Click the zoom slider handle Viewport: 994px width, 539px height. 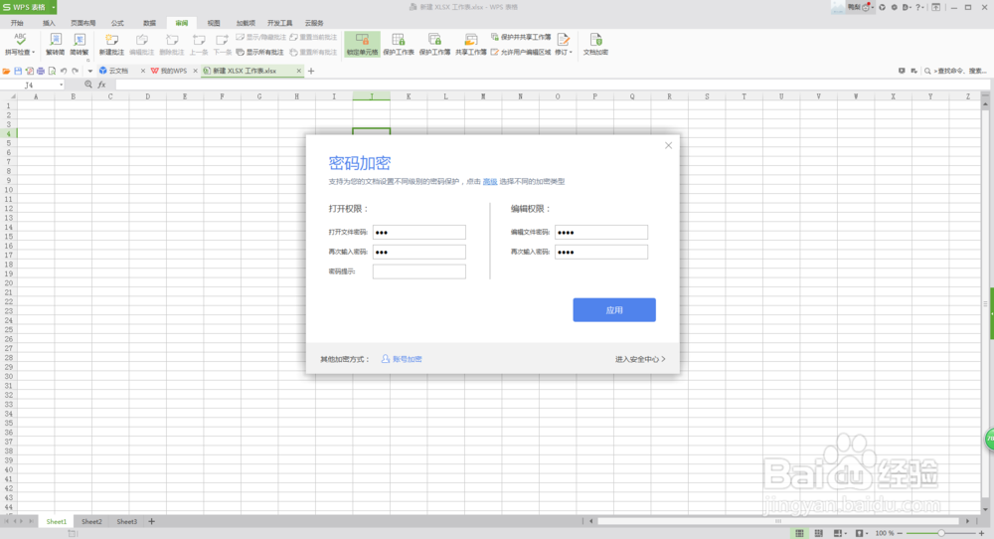[x=941, y=533]
